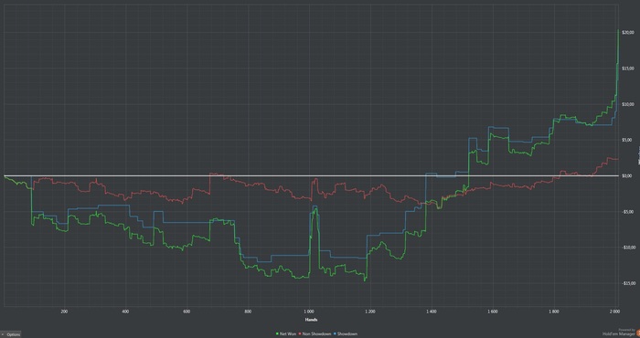
Task: Click the 400 hands axis label
Action: [x=125, y=312]
